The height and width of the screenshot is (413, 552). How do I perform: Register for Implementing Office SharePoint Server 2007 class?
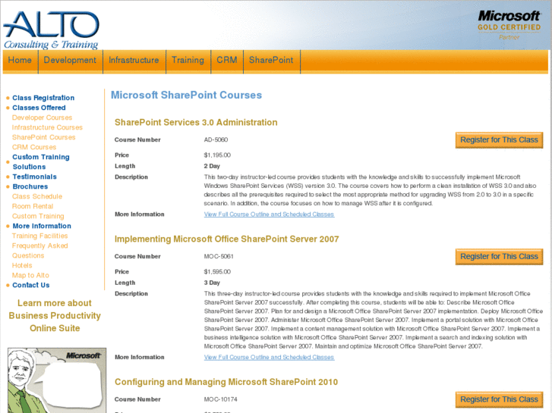tap(499, 257)
